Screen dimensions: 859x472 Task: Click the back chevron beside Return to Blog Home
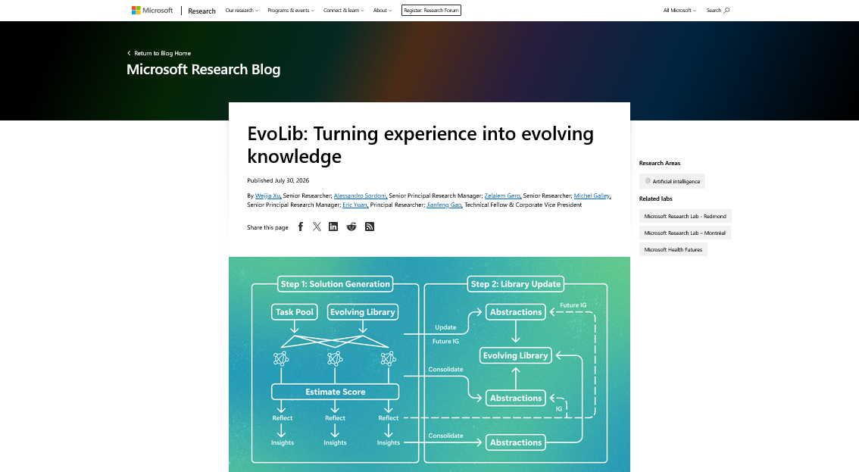pyautogui.click(x=129, y=53)
